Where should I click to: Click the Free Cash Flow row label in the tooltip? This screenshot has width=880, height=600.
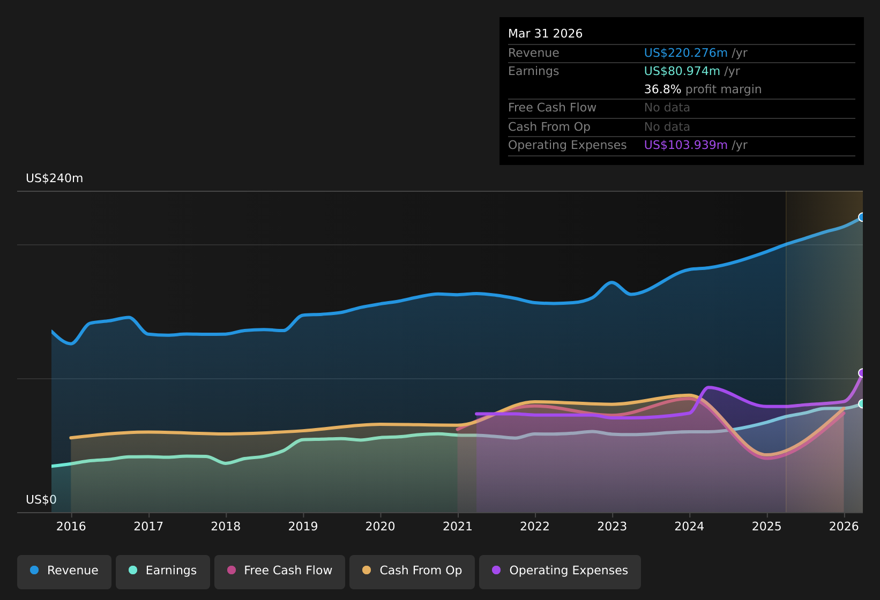pyautogui.click(x=552, y=108)
